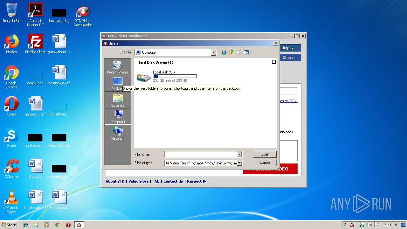407x229 pixels.
Task: Go back to last folder visited
Action: [224, 52]
